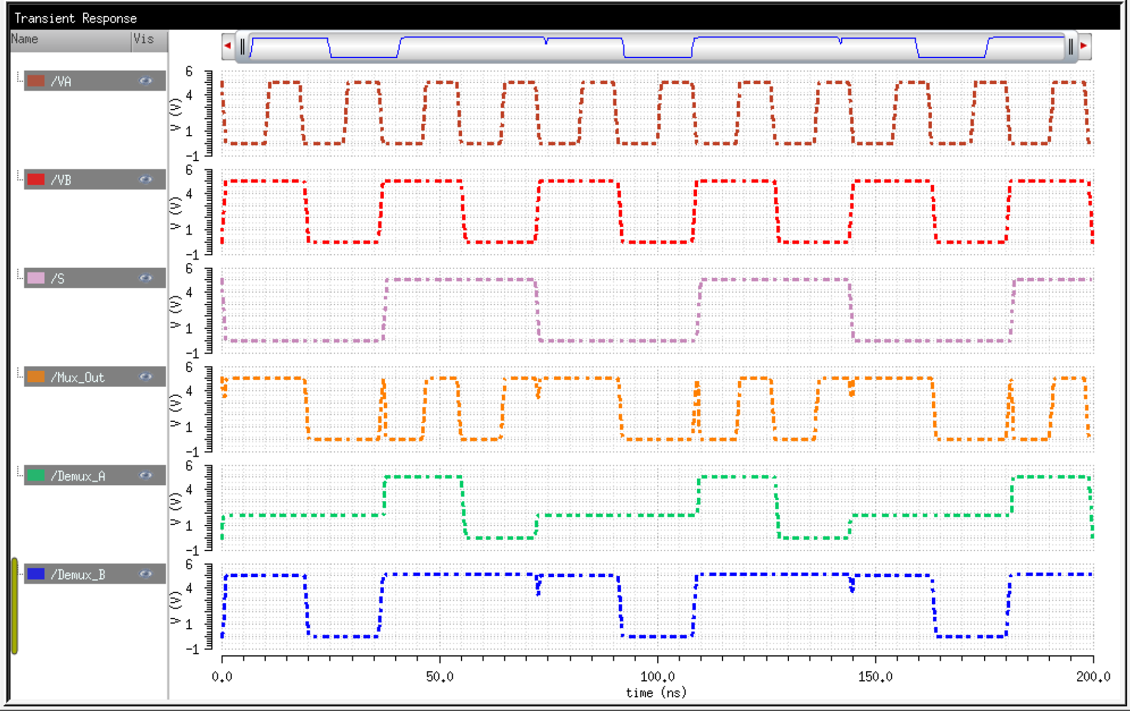This screenshot has height=711, width=1130.
Task: Click the green /Demux_A color swatch
Action: point(36,475)
